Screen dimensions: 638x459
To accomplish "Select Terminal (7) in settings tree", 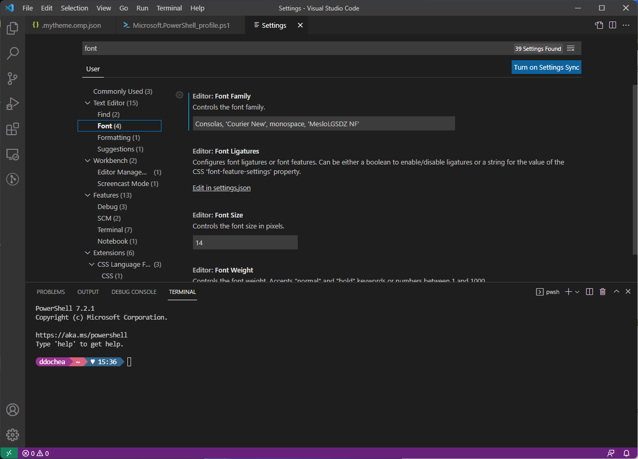I will click(x=115, y=230).
